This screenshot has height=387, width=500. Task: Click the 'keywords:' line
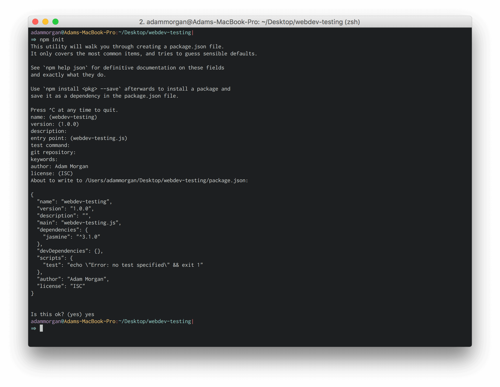(44, 159)
